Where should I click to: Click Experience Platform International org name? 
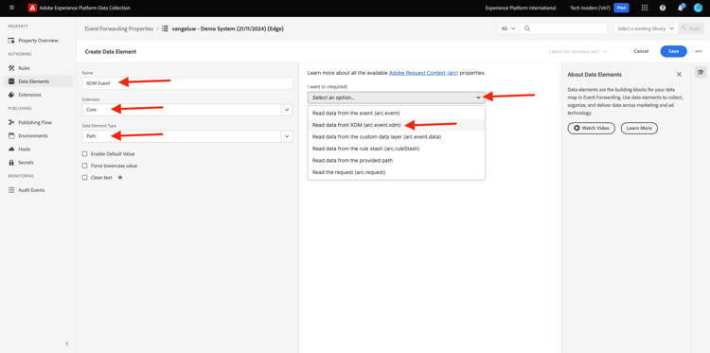point(521,8)
